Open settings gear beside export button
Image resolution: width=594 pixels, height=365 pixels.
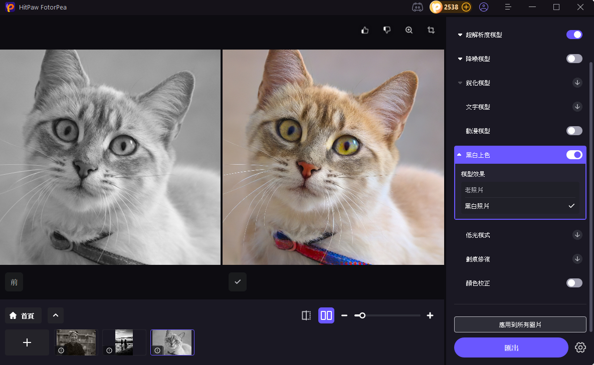point(580,347)
